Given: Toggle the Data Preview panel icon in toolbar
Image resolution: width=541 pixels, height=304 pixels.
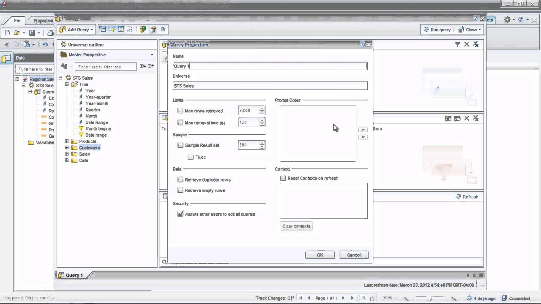Looking at the screenshot, I should click(x=121, y=30).
